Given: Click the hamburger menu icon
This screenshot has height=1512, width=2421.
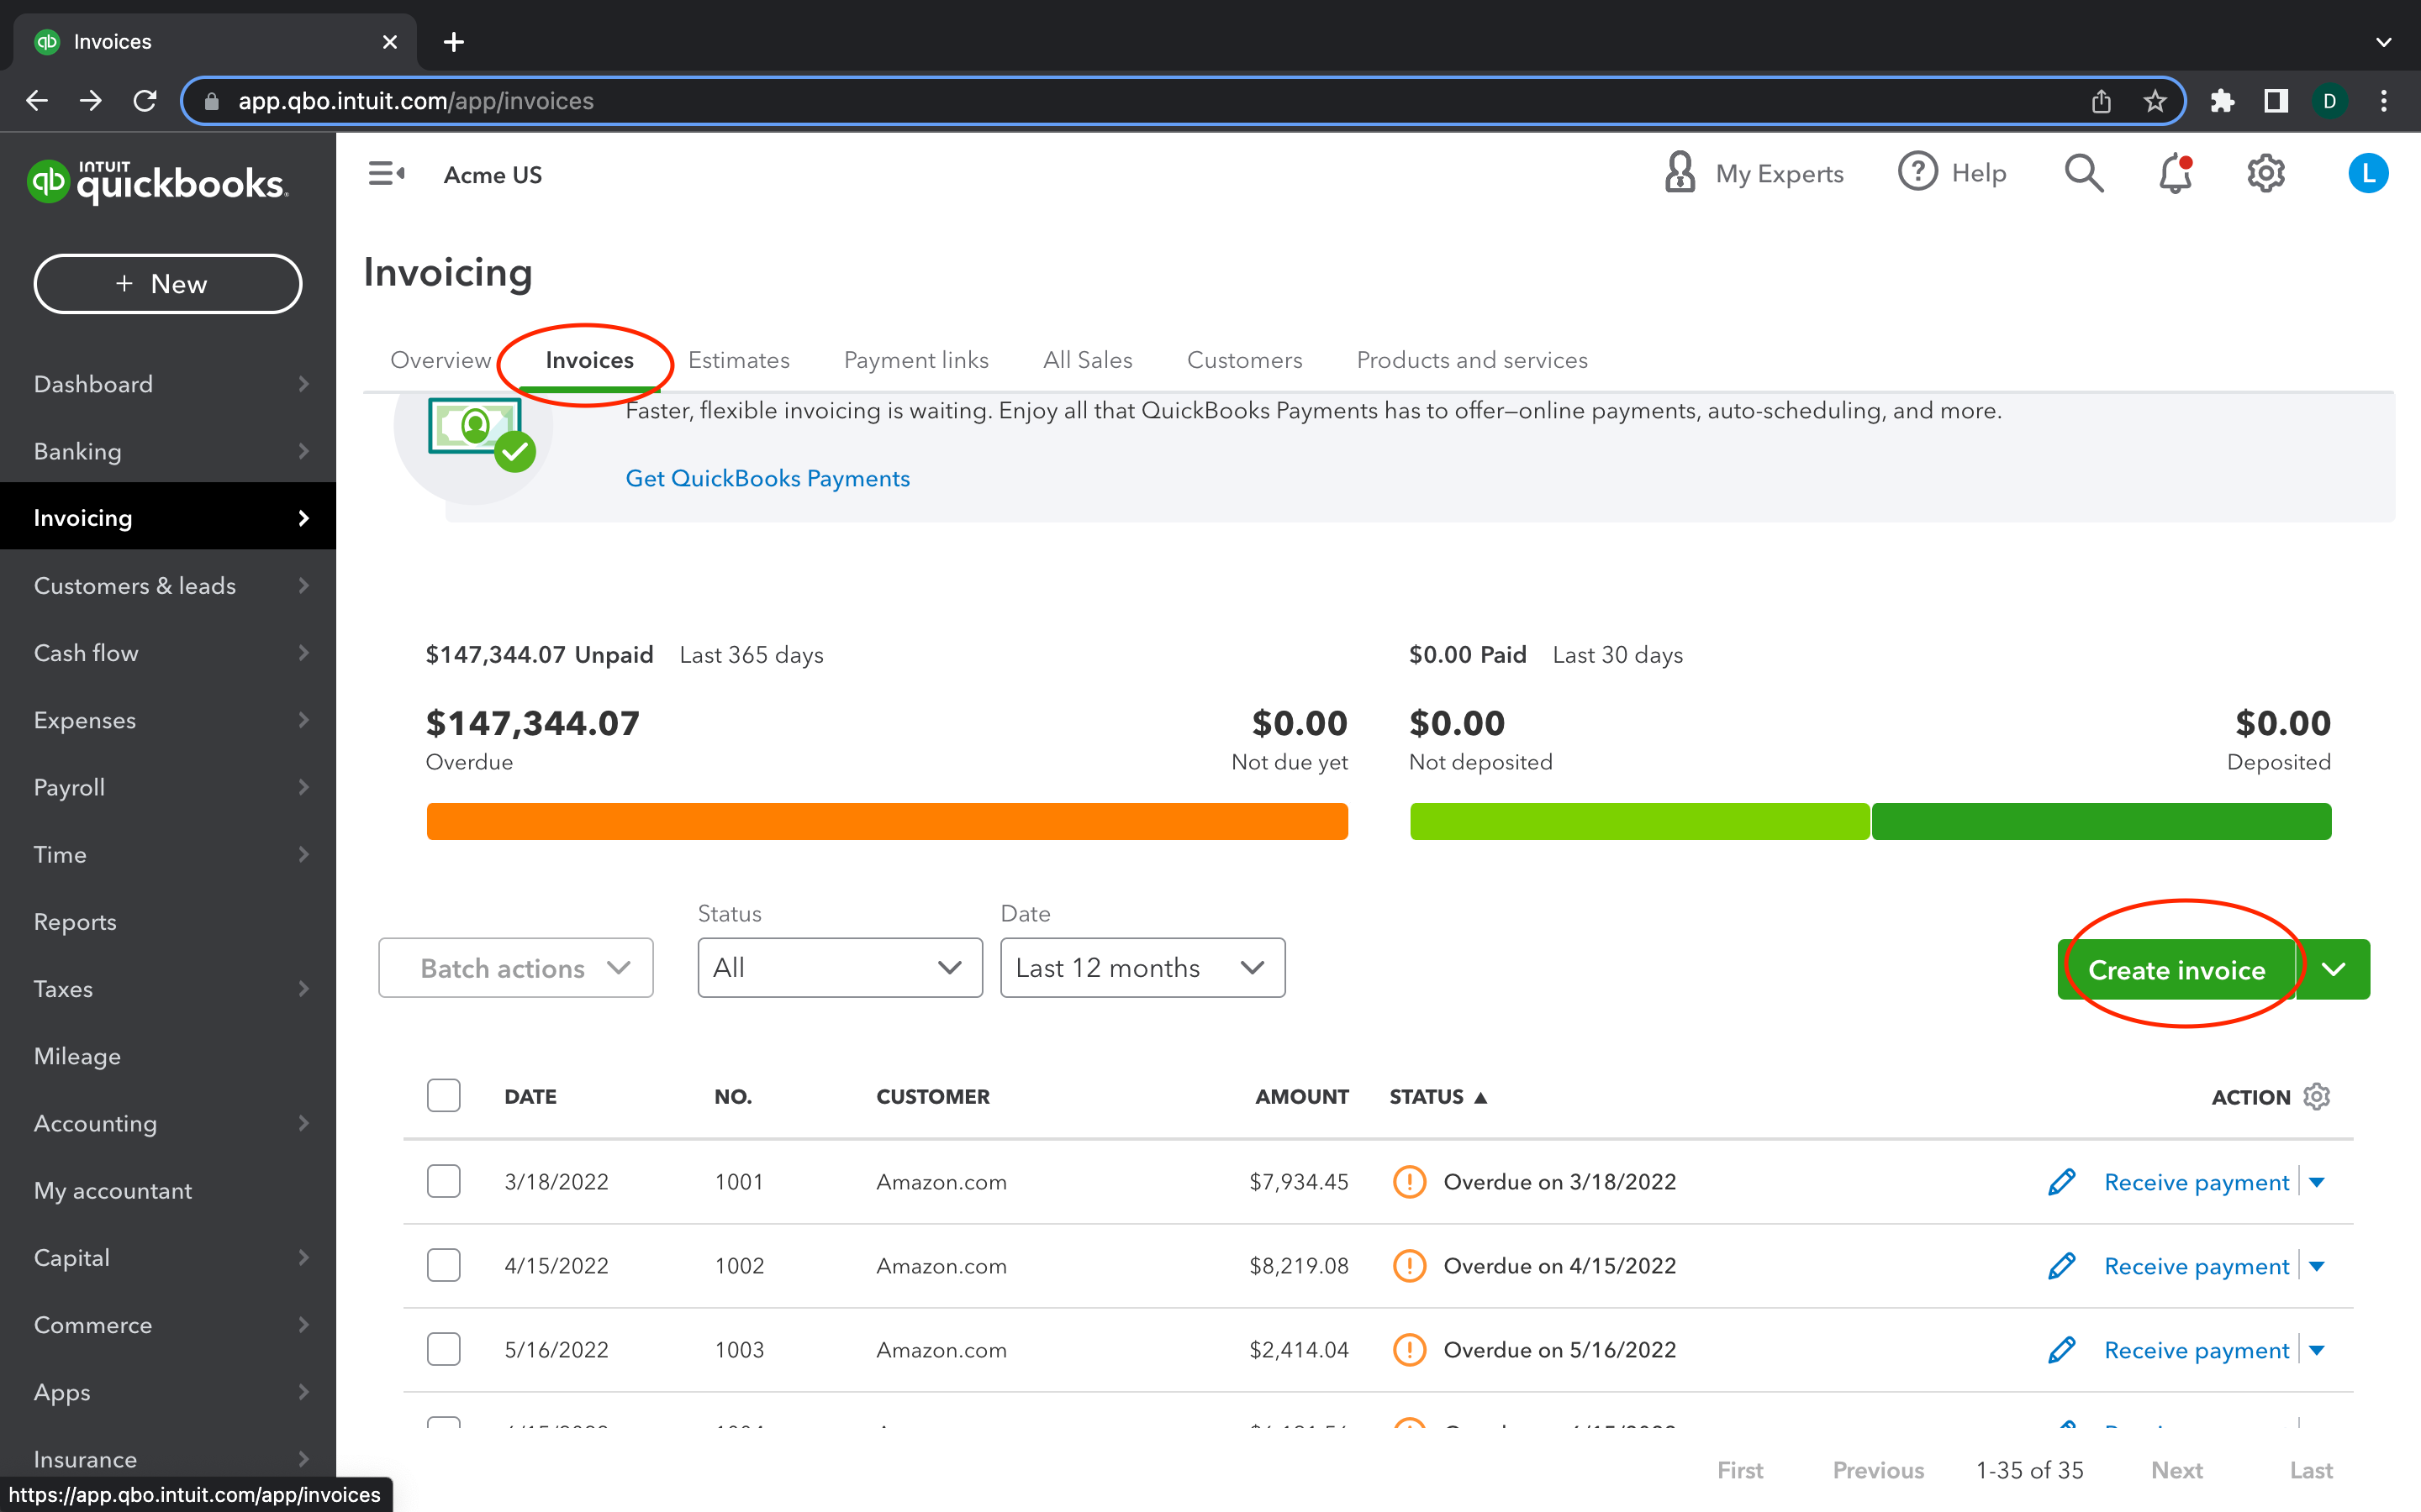Looking at the screenshot, I should (x=385, y=172).
